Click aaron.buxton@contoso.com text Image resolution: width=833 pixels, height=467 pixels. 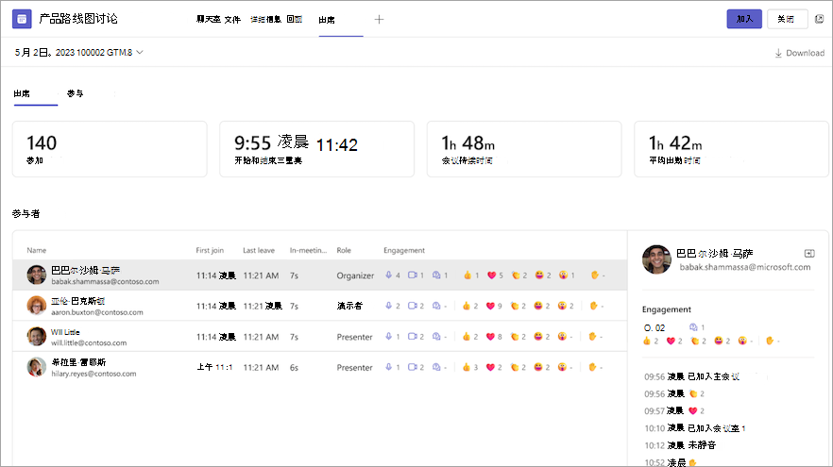click(x=96, y=312)
